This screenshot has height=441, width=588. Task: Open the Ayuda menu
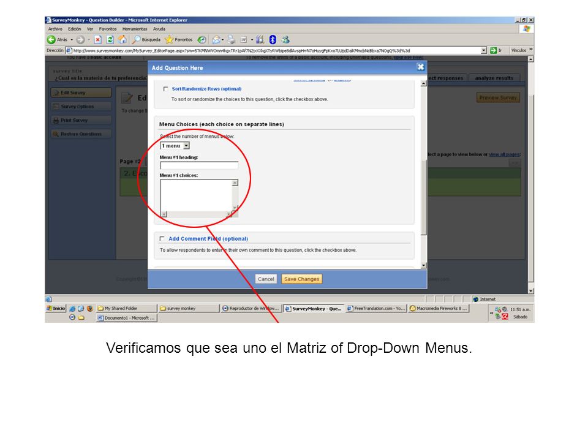(159, 29)
